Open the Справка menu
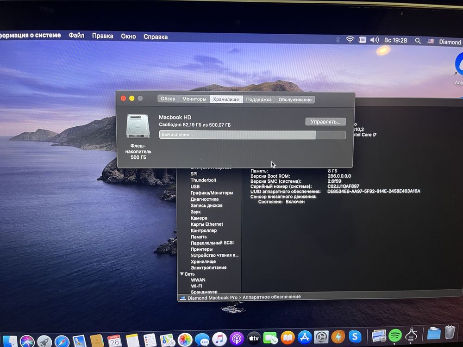Image resolution: width=463 pixels, height=347 pixels. click(x=156, y=37)
